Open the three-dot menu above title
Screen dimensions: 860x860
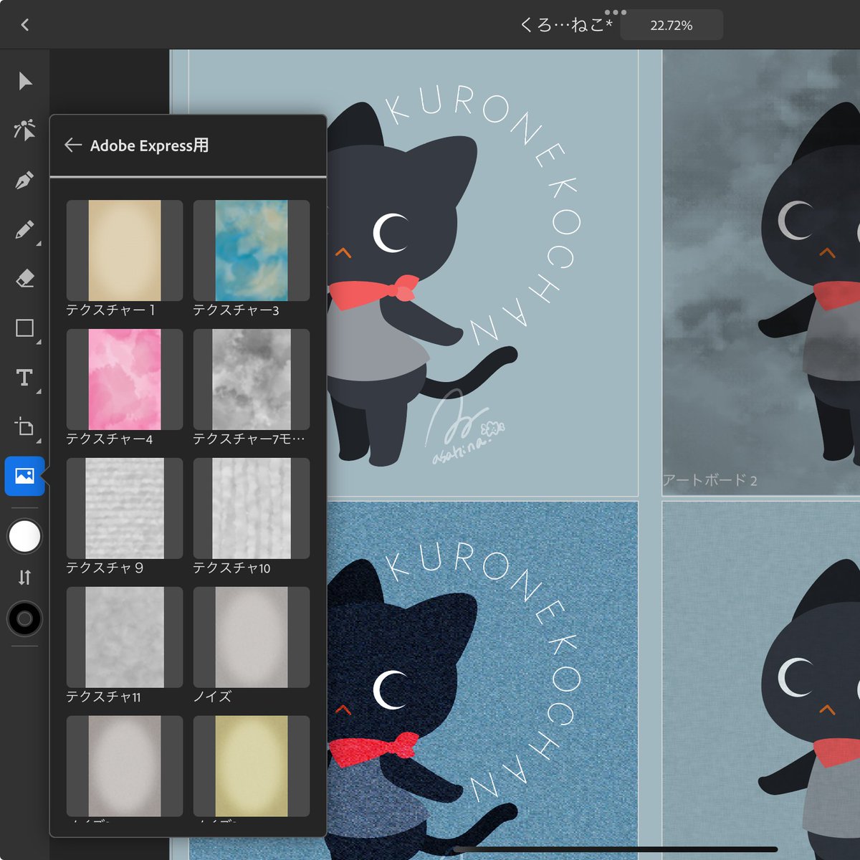615,12
